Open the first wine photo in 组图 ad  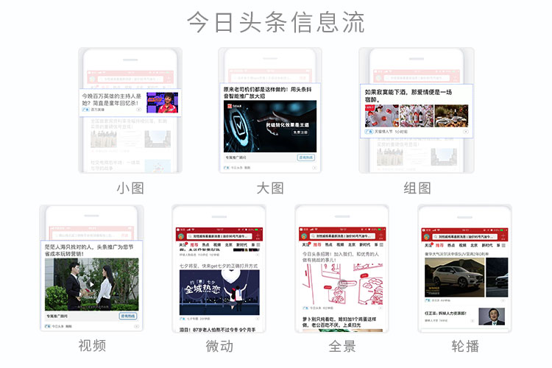(381, 116)
